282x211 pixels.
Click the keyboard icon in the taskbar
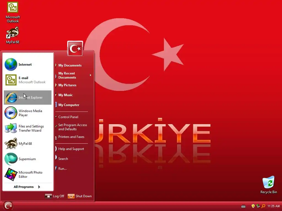(243, 206)
